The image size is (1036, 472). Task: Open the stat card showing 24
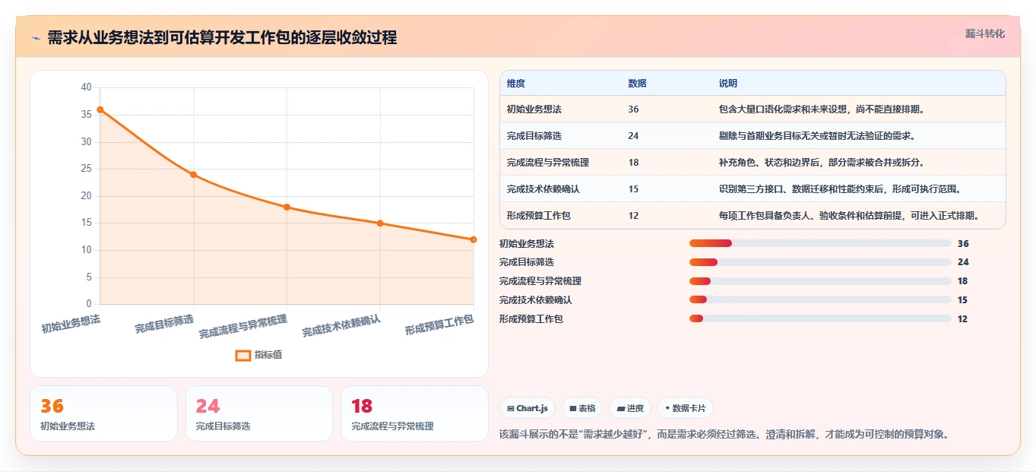click(x=259, y=413)
